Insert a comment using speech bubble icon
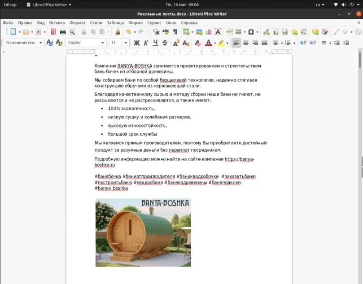The width and height of the screenshot is (363, 284). [x=315, y=32]
